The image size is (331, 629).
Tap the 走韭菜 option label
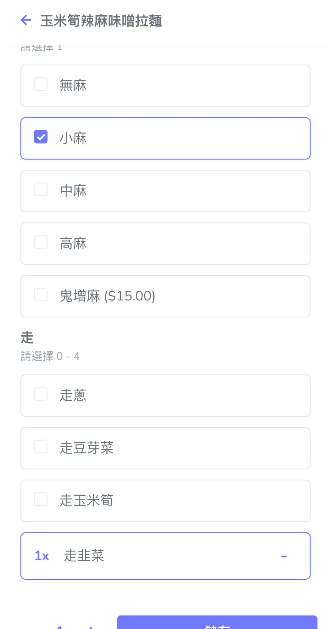click(84, 556)
